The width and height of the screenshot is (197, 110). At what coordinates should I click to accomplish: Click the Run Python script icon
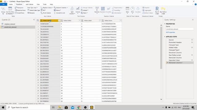[x=163, y=10]
